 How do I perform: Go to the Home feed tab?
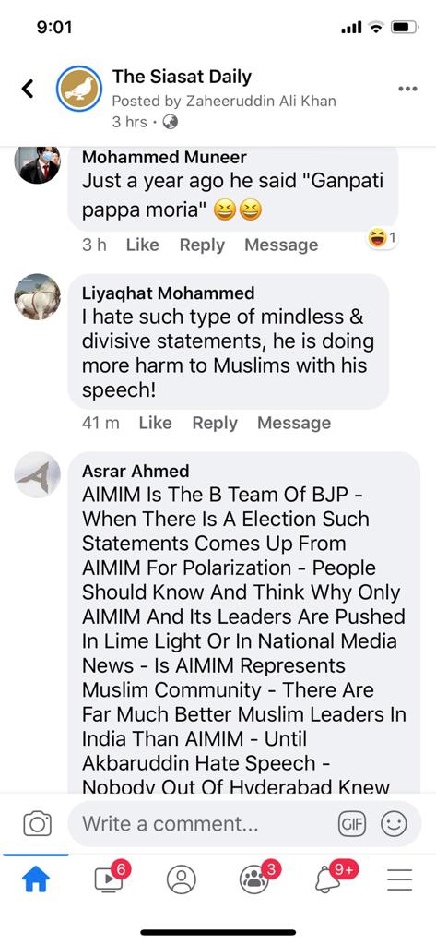[x=36, y=880]
